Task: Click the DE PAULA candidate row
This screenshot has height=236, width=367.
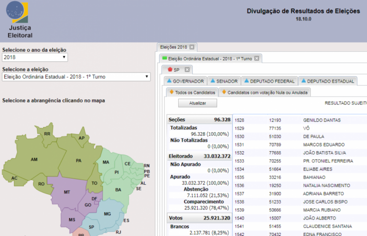Action: pyautogui.click(x=300, y=136)
